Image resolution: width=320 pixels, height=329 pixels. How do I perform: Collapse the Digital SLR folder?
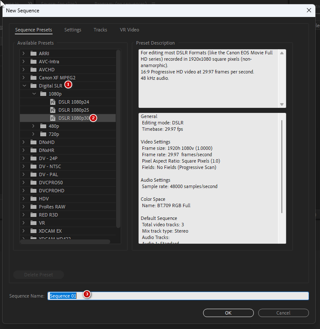point(24,86)
